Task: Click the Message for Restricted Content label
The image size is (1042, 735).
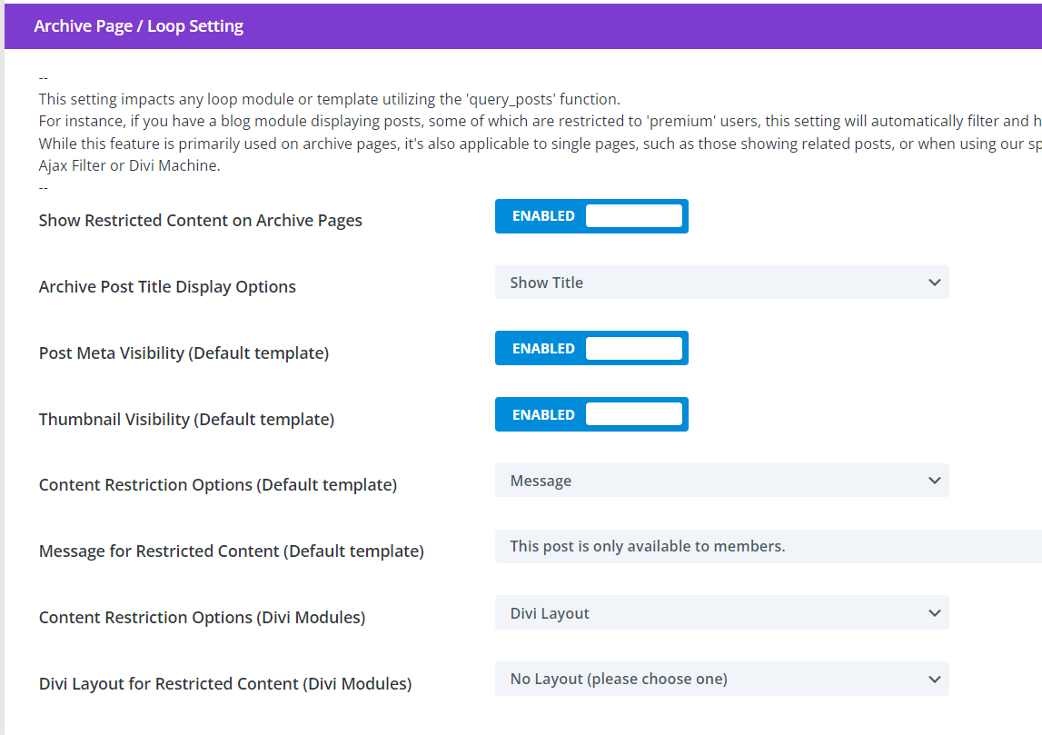Action: [x=231, y=551]
